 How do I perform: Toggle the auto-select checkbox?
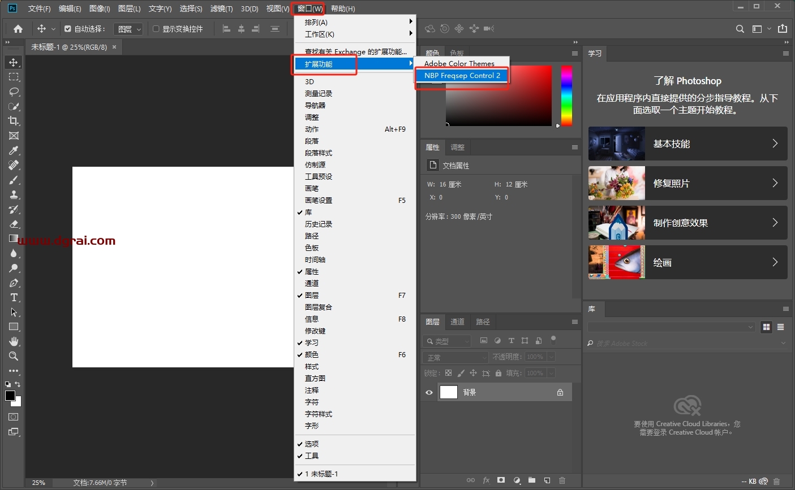click(68, 29)
